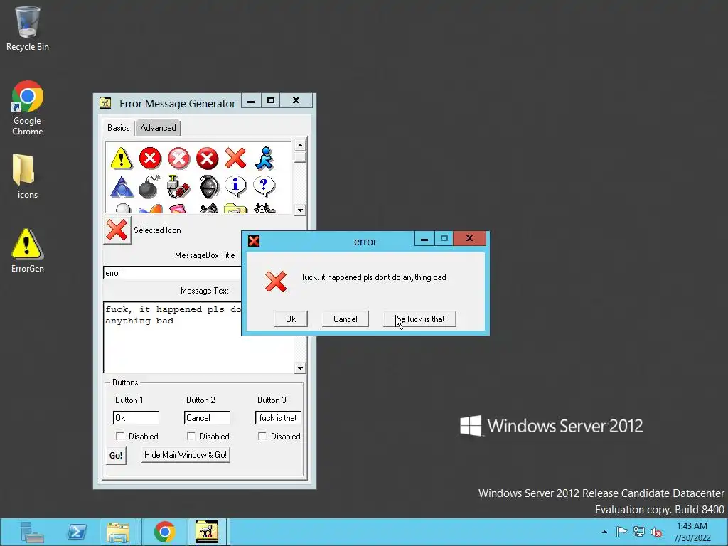The image size is (728, 546).
Task: Click the network tray icon
Action: 639,532
